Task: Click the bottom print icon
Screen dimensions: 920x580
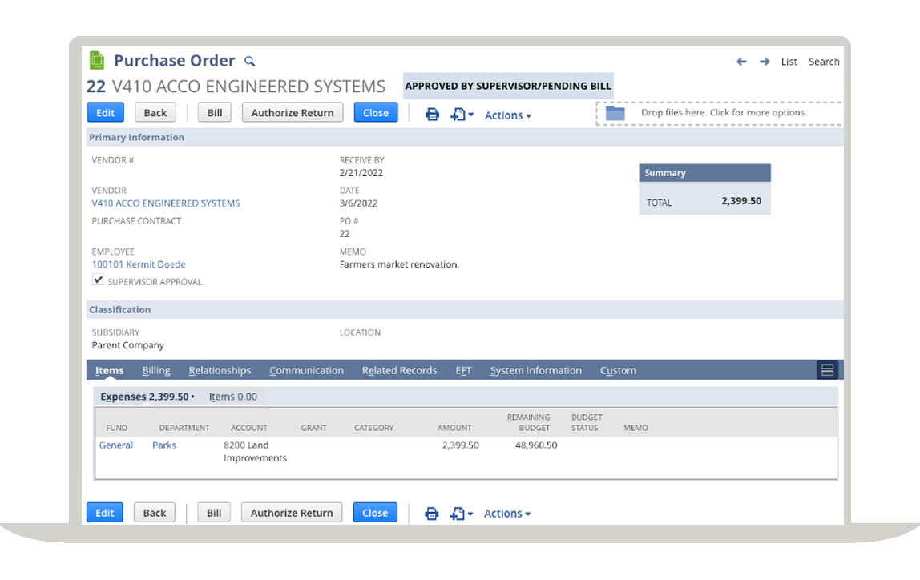Action: [431, 514]
